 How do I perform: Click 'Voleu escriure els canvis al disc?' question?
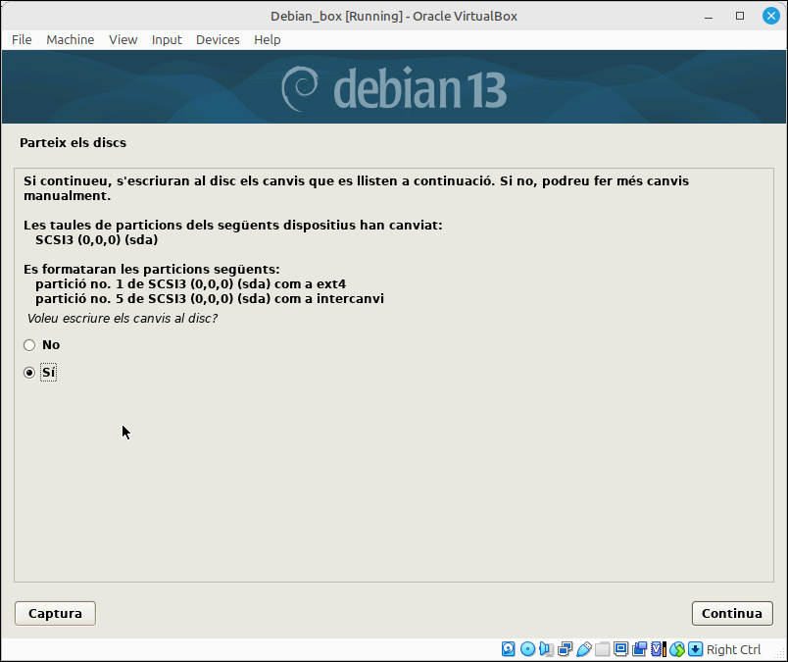[x=123, y=319]
